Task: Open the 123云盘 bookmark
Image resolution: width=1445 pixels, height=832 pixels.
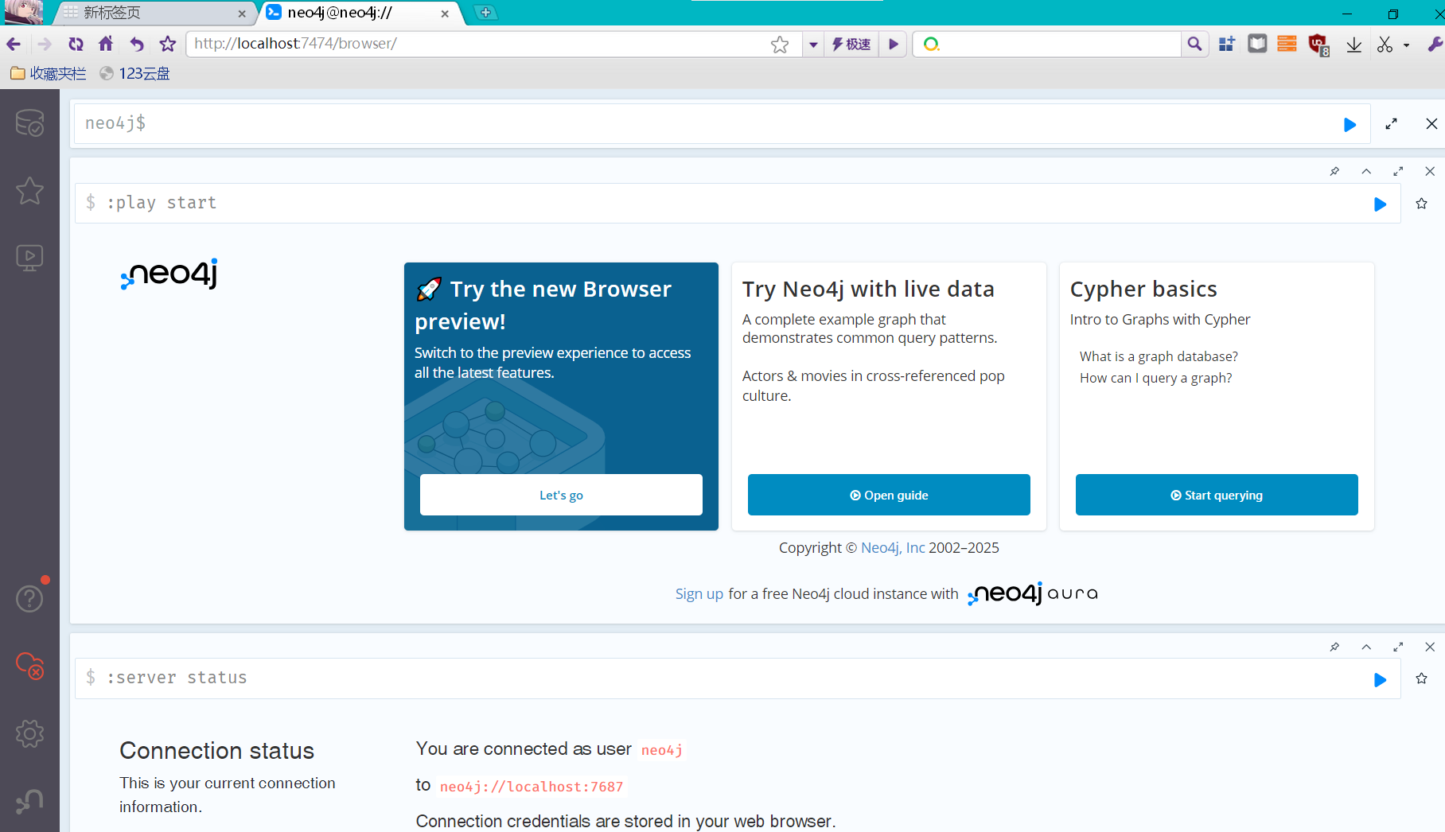Action: coord(134,73)
